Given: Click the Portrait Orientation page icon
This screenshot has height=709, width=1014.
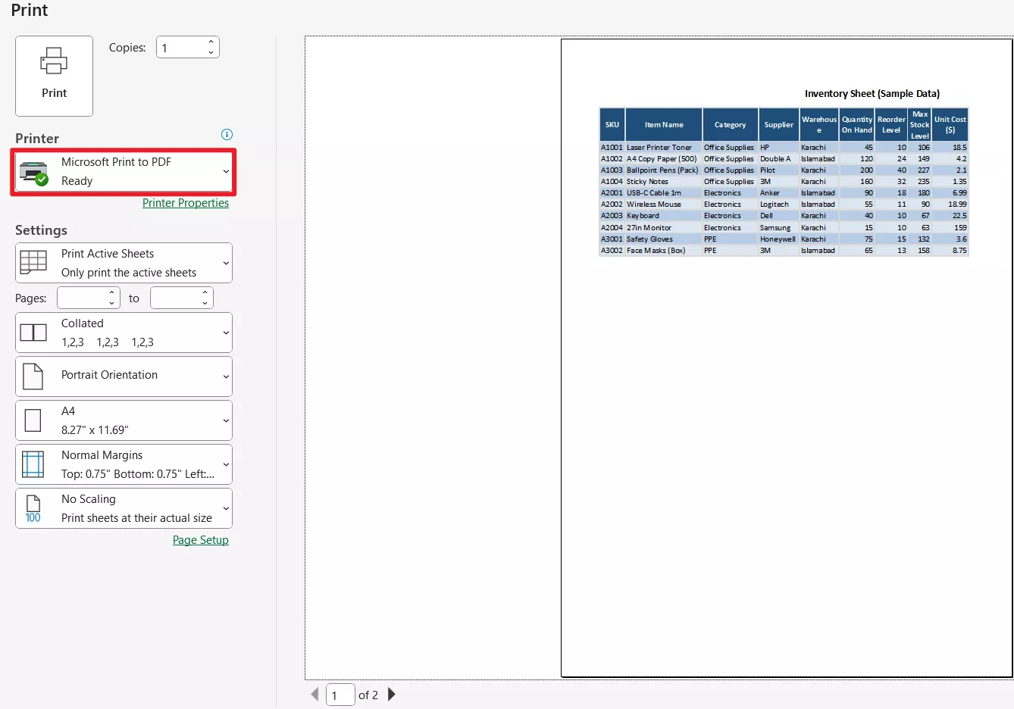Looking at the screenshot, I should [x=33, y=376].
